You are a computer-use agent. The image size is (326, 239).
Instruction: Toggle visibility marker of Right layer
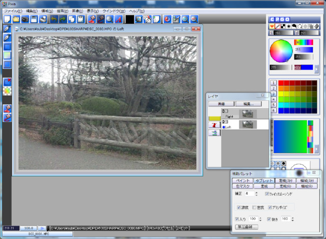pyautogui.click(x=225, y=111)
